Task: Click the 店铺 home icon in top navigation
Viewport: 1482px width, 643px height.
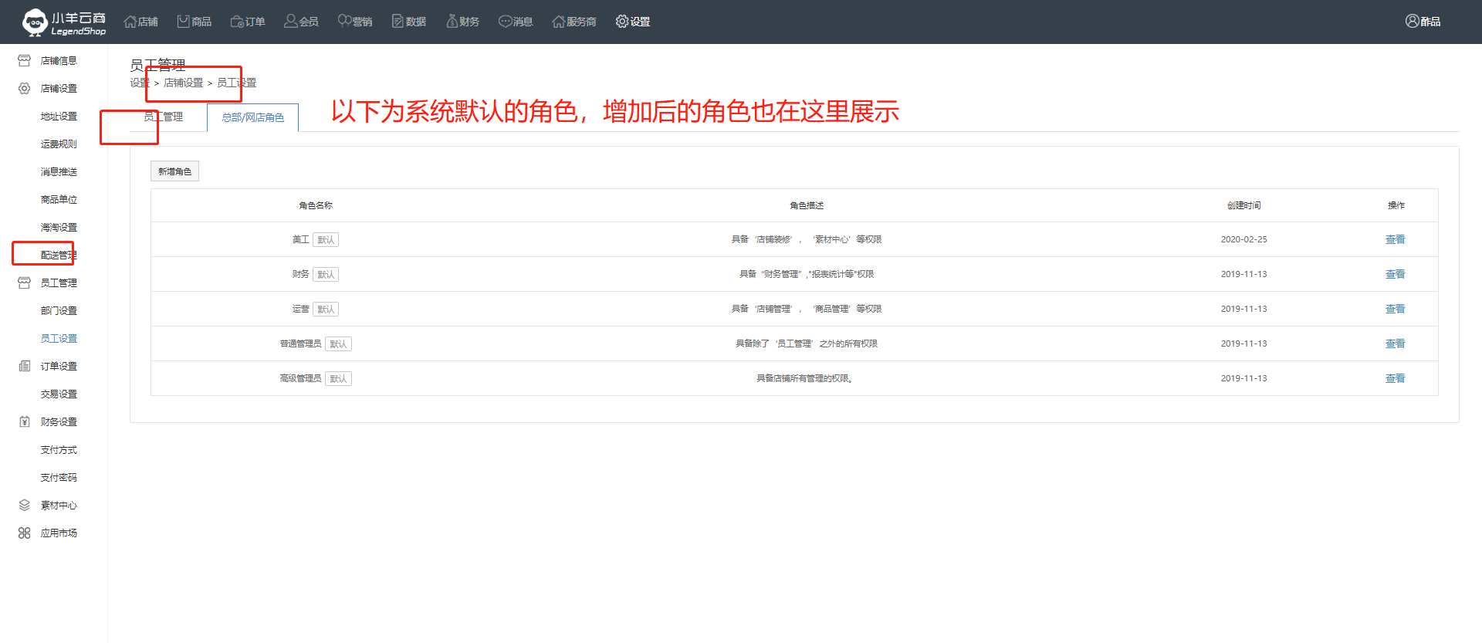Action: pyautogui.click(x=130, y=22)
